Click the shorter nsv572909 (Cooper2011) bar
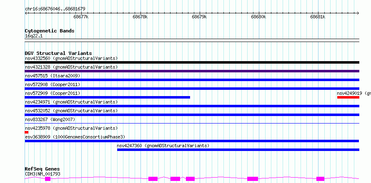This screenshot has height=183, width=371. (108, 97)
